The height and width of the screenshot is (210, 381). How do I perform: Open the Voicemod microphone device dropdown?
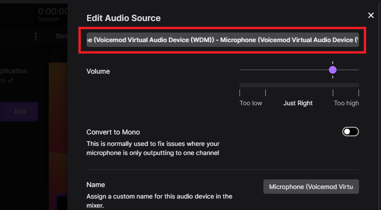[223, 40]
